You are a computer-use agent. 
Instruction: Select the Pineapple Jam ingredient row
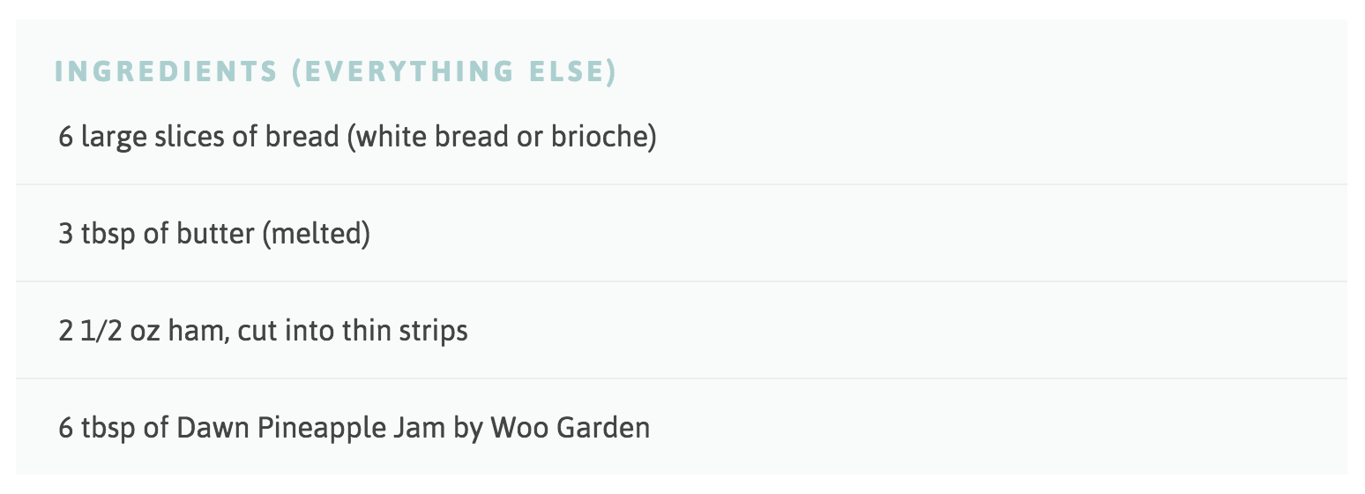pos(682,428)
